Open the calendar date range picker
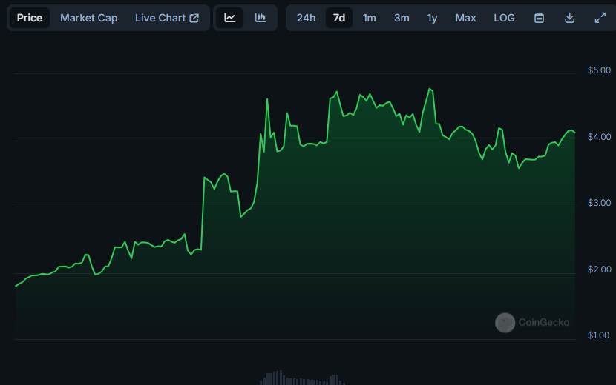This screenshot has height=385, width=616. [x=539, y=18]
